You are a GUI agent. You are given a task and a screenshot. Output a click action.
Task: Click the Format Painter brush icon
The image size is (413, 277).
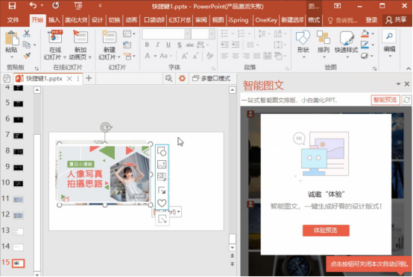tap(27, 56)
